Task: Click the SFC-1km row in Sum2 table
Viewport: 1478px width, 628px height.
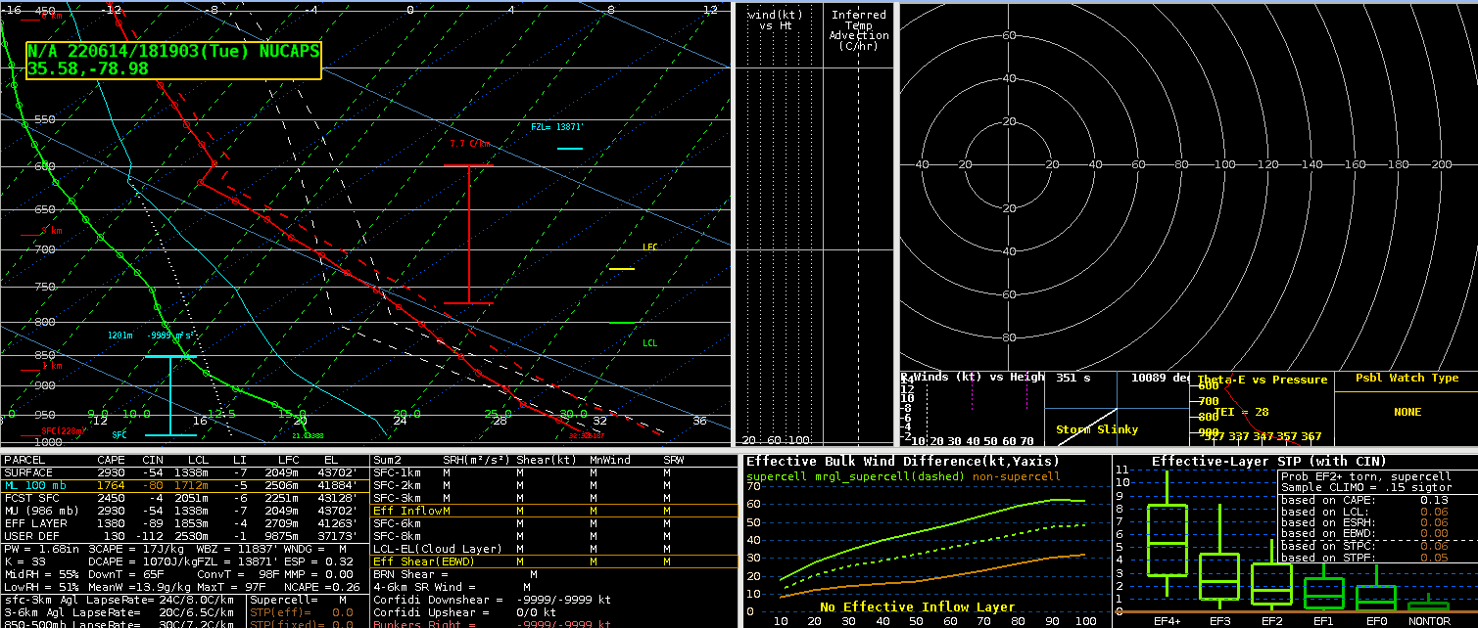Action: [x=554, y=472]
